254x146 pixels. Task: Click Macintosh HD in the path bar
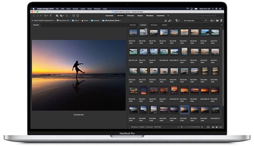tap(63, 21)
